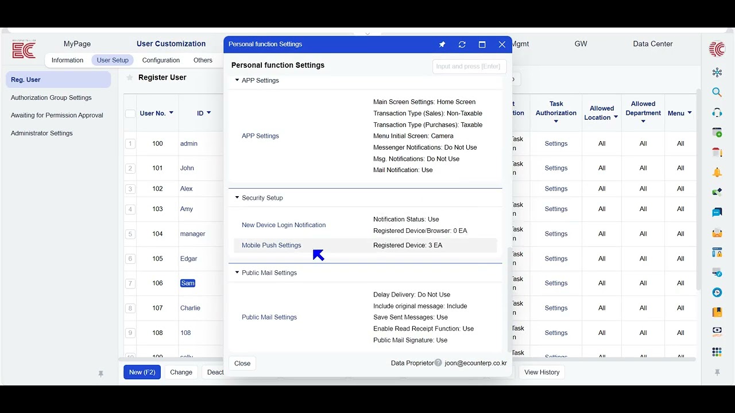The image size is (735, 413).
Task: Click the network hub icon in sidebar
Action: point(717,72)
